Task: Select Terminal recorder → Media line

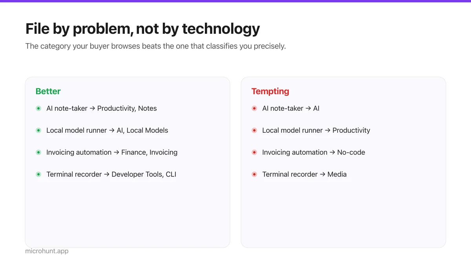Action: click(x=305, y=174)
